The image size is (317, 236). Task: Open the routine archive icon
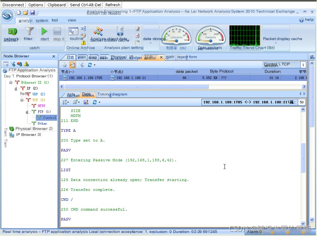[x=73, y=31]
